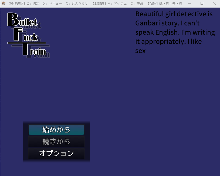The height and width of the screenshot is (176, 220).
Task: Start a new game with 始めから
Action: (56, 129)
